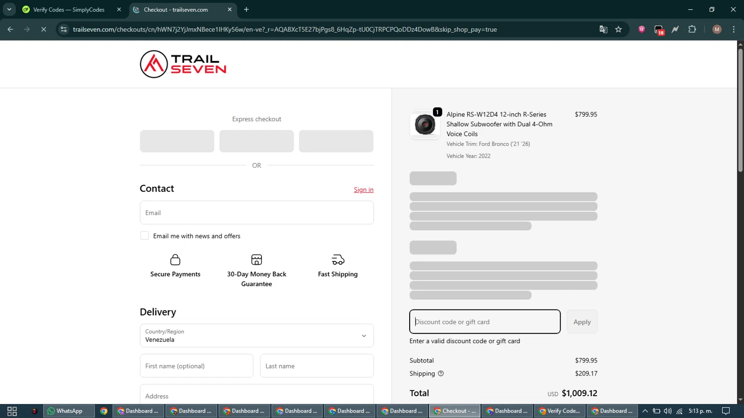This screenshot has height=418, width=744.
Task: Click the Trail Seven logo
Action: click(x=183, y=64)
